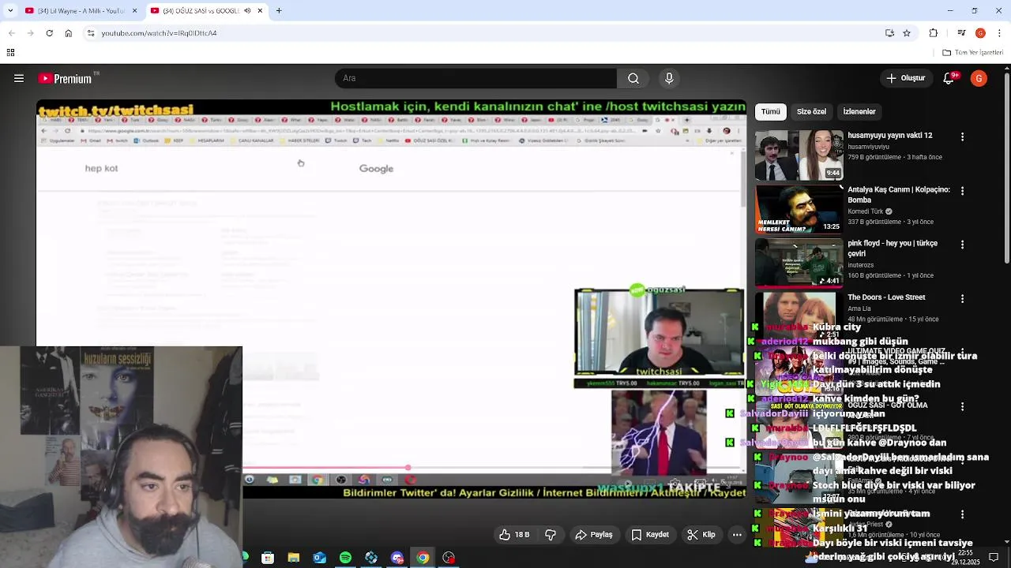Image resolution: width=1011 pixels, height=568 pixels.
Task: Open the YouTube guide hamburger menu
Action: point(18,78)
